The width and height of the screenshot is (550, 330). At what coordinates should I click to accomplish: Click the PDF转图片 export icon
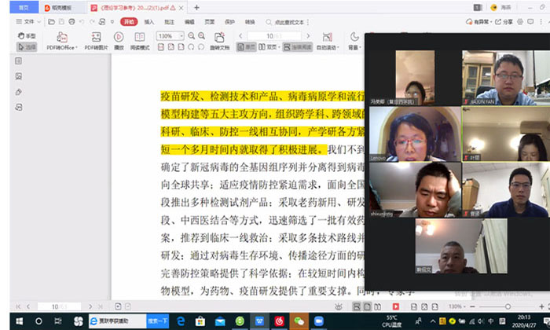pos(96,37)
